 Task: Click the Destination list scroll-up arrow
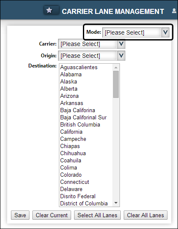(116, 67)
